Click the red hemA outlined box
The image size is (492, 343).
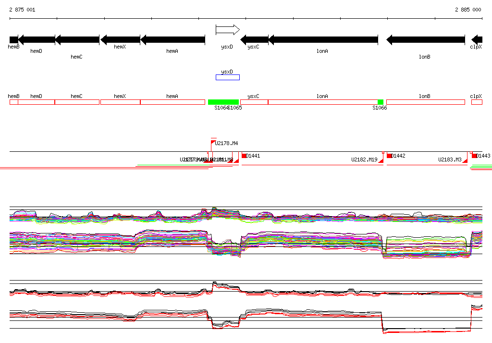pyautogui.click(x=172, y=102)
